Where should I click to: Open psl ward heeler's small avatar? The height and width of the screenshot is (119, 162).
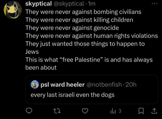35,84
